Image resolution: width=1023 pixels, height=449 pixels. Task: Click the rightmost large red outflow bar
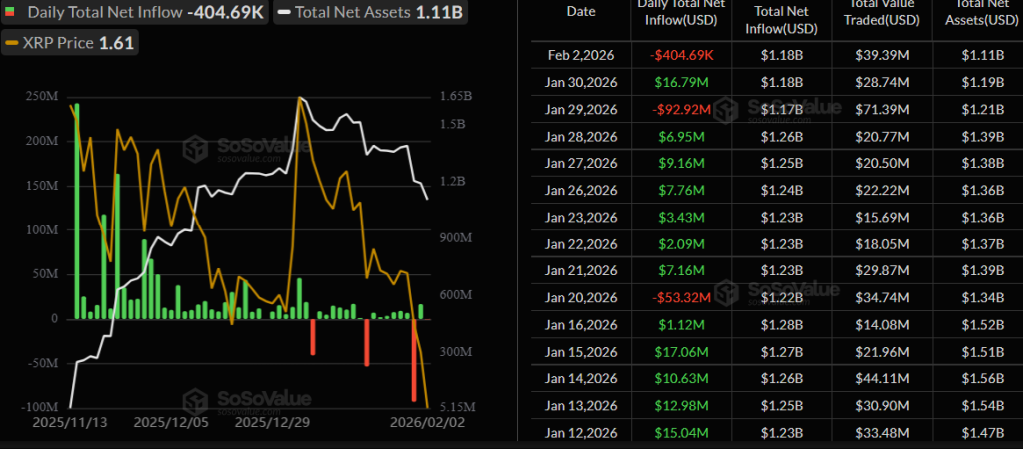coord(414,359)
